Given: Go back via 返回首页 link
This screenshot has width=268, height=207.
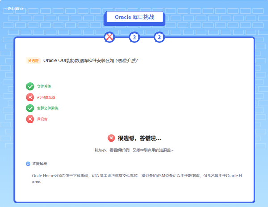Looking at the screenshot, I should tap(14, 8).
